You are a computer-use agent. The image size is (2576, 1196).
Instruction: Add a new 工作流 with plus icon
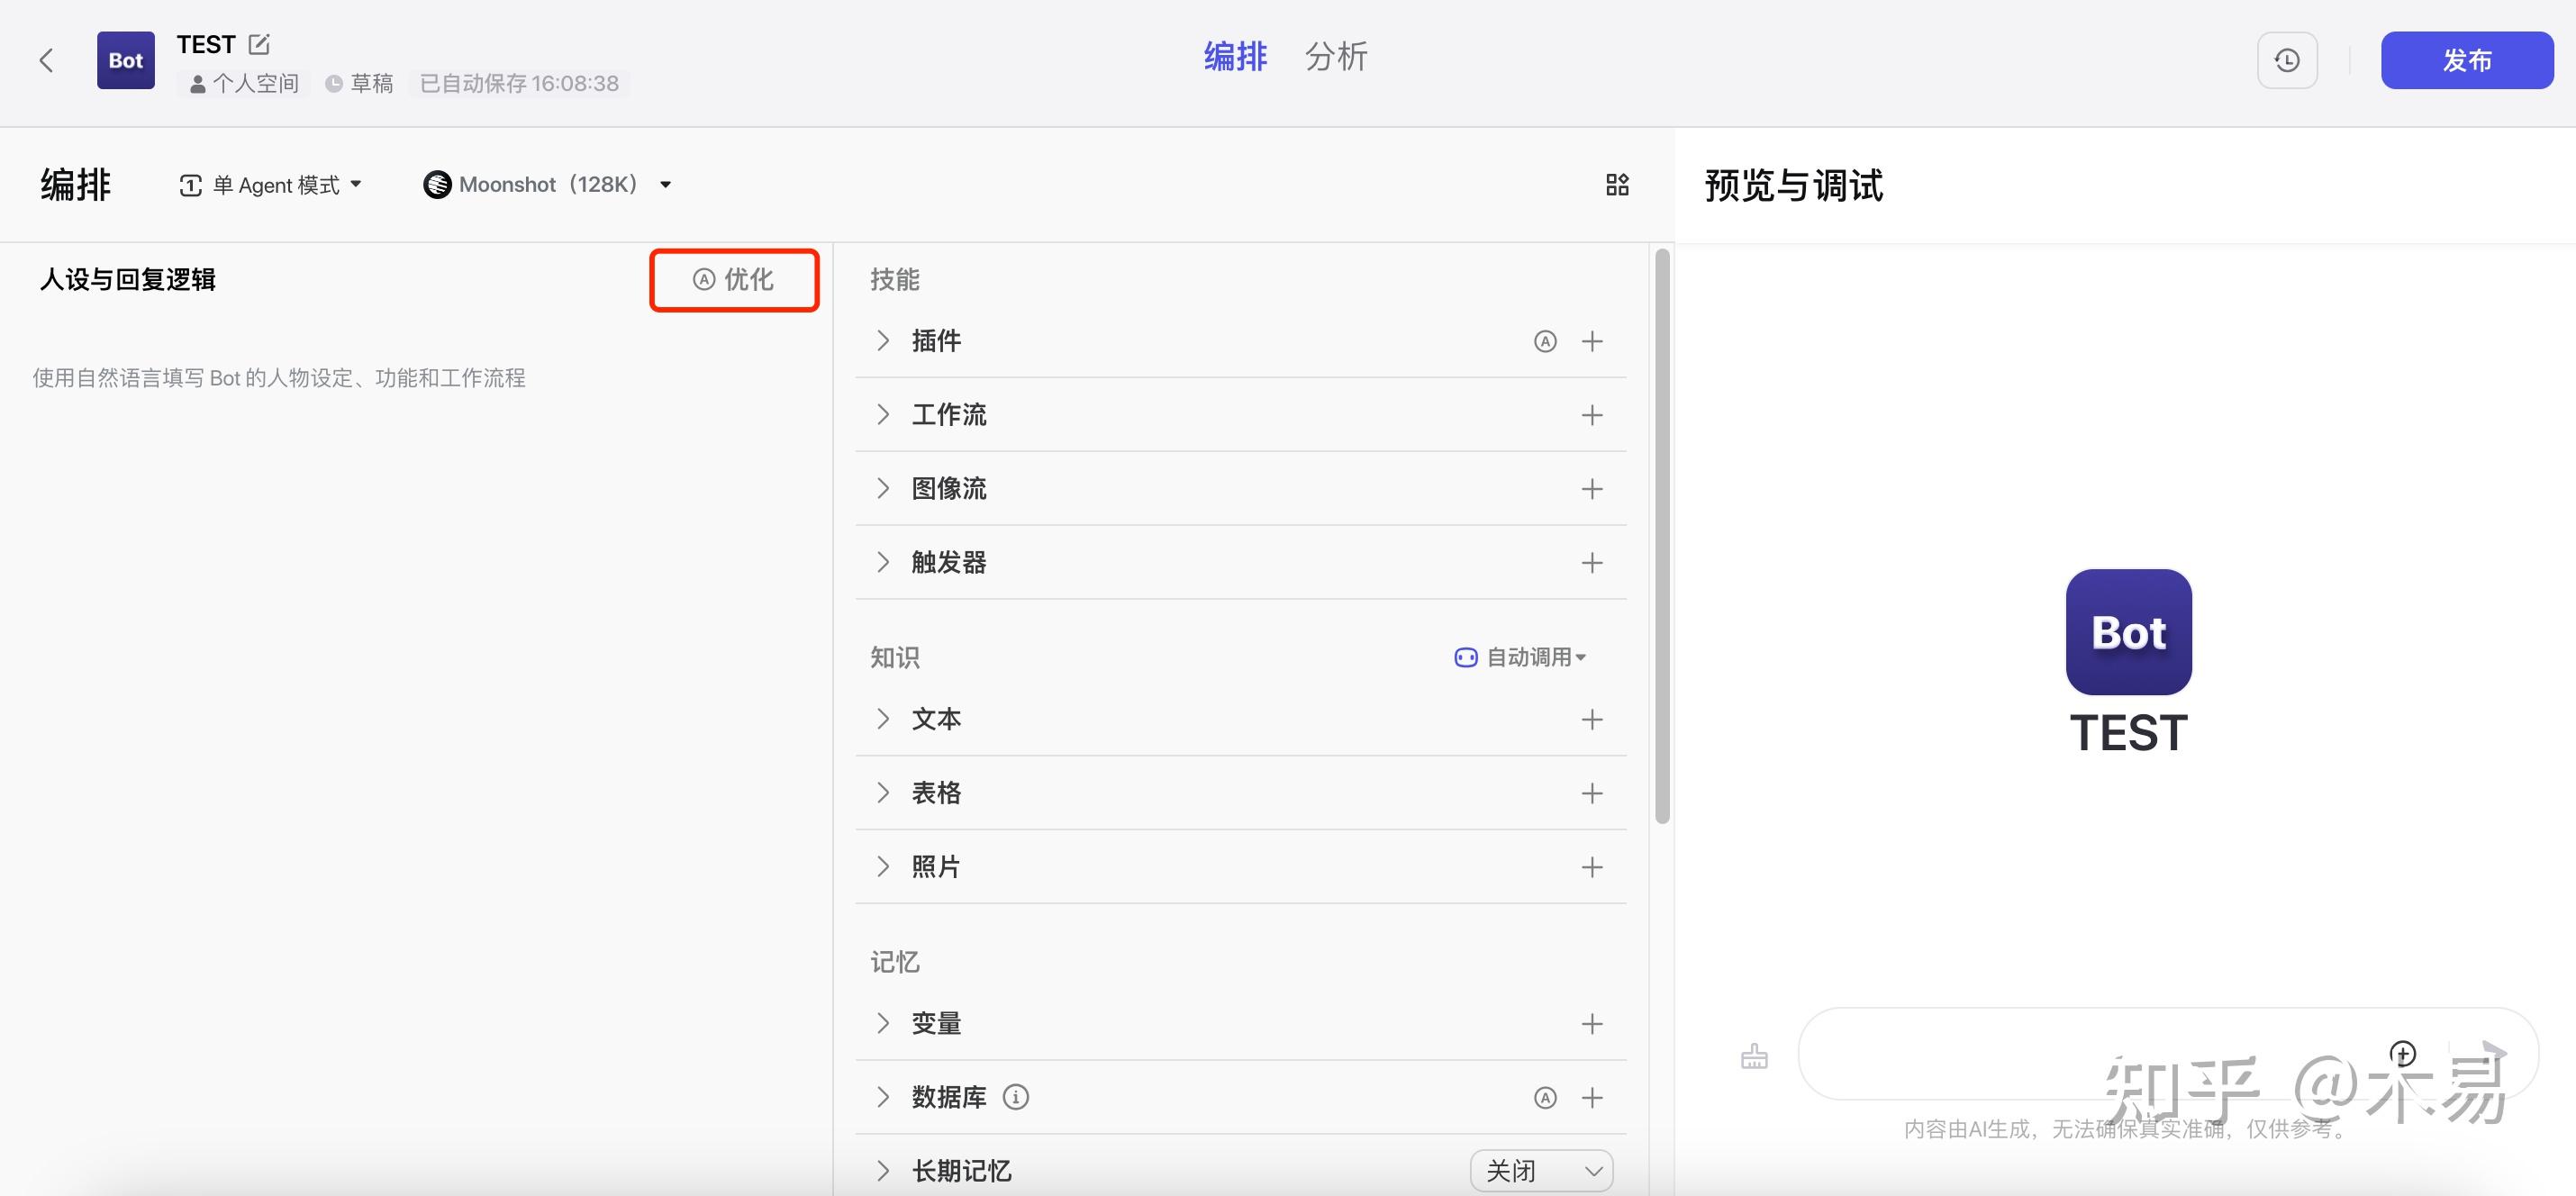[1592, 415]
